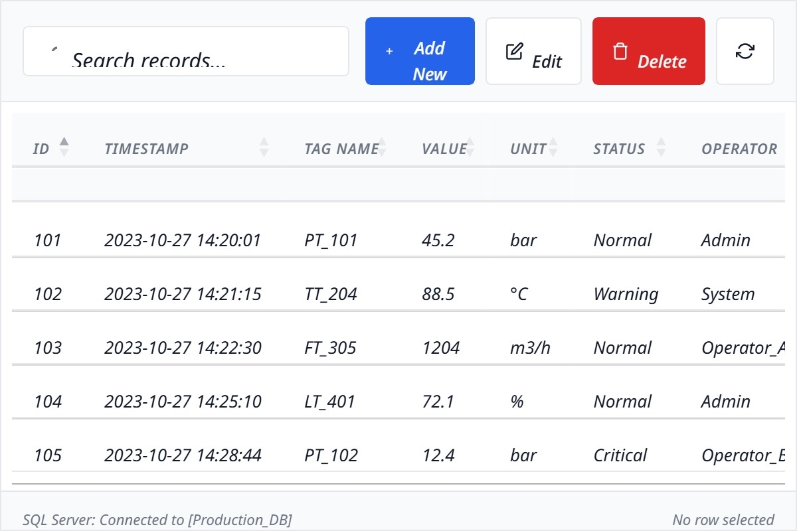Click tag name TT_204
Image resolution: width=797 pixels, height=531 pixels.
pos(331,295)
